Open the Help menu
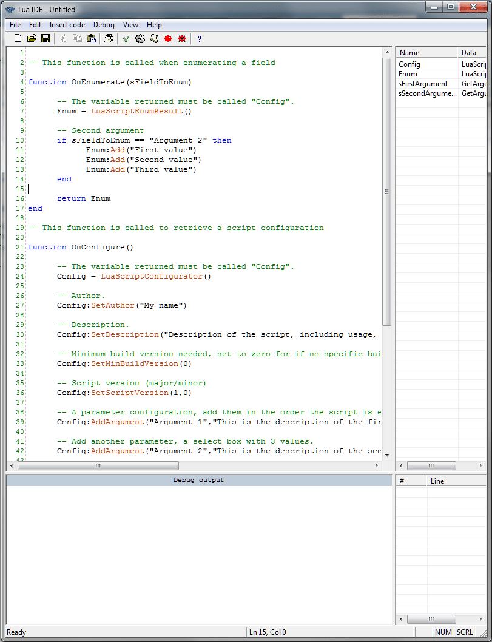Viewport: 492px width, 642px height. click(x=154, y=24)
